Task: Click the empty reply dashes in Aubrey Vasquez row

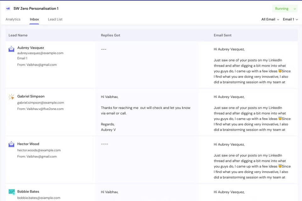Action: click(x=103, y=49)
